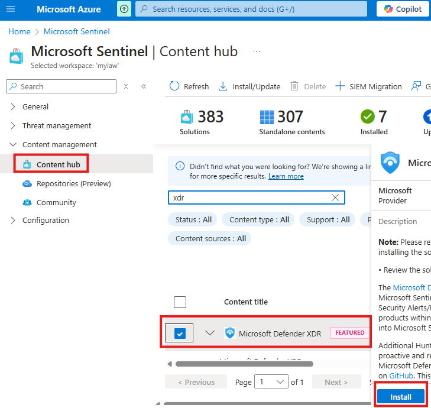Go to the Home breadcrumb

(x=20, y=31)
